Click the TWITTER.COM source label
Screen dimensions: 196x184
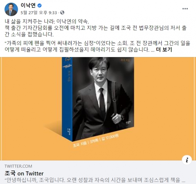(18, 166)
